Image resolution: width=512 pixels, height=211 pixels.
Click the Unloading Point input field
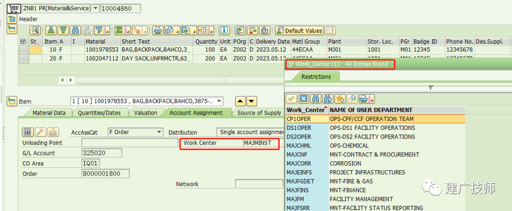[x=129, y=143]
